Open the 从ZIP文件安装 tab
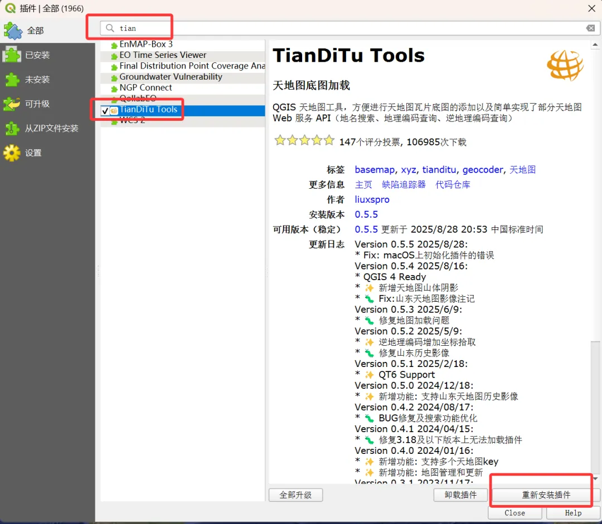 coord(47,129)
